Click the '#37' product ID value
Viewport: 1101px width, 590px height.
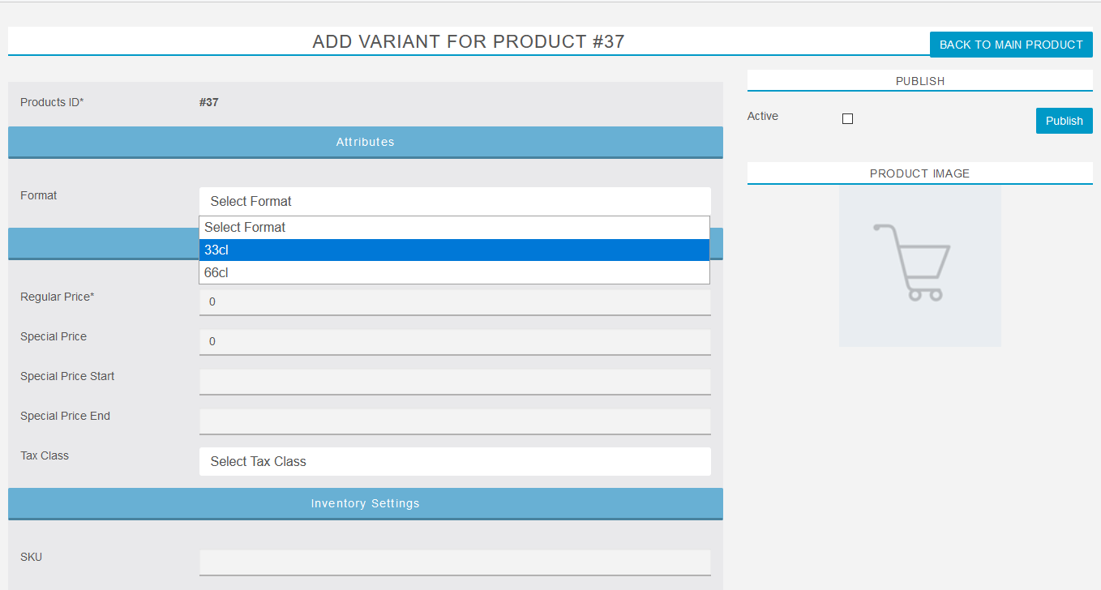(208, 102)
